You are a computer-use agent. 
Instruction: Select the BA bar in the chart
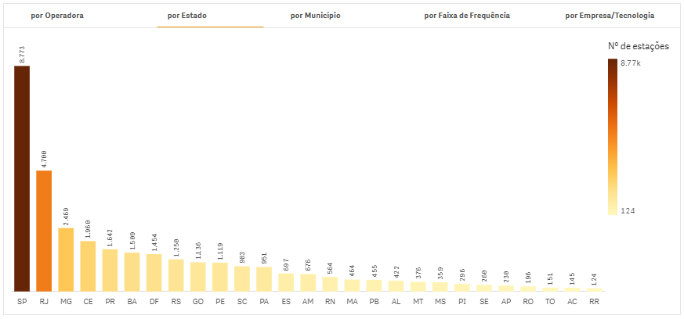[132, 271]
